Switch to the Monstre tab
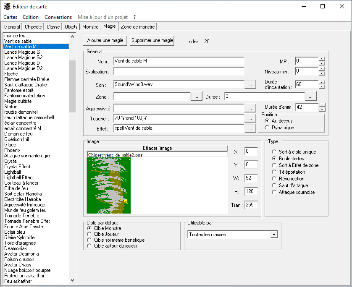The image size is (352, 287). pyautogui.click(x=90, y=27)
